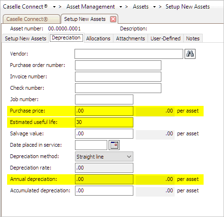This screenshot has height=217, width=224.
Task: Open Asset Management breadcrumb dropdown arrow
Action: point(121,7)
